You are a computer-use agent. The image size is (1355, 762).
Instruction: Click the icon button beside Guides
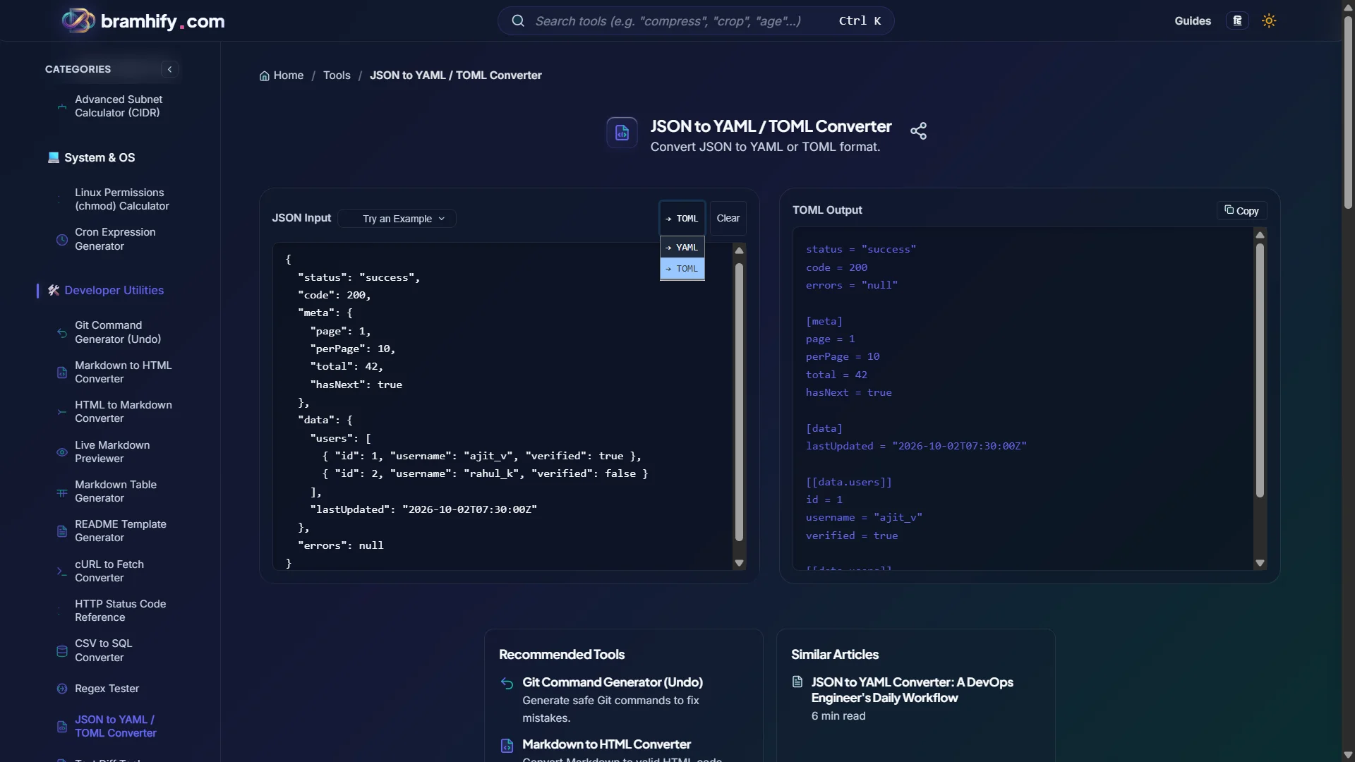(1237, 20)
